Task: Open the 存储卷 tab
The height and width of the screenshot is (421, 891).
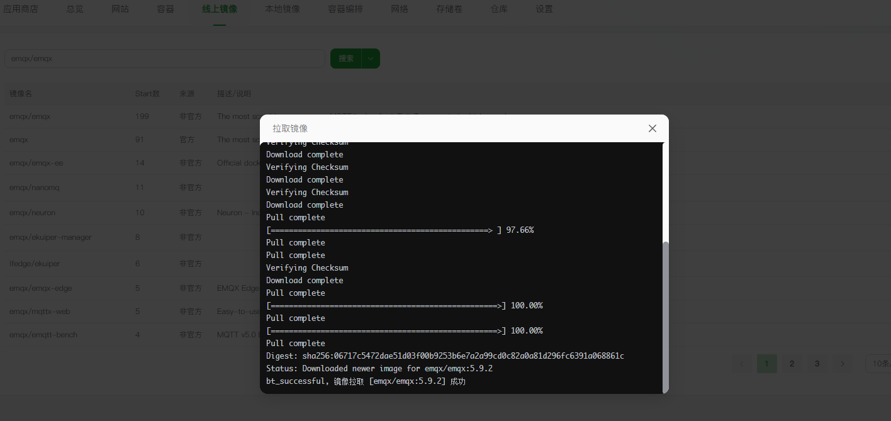Action: click(x=449, y=9)
